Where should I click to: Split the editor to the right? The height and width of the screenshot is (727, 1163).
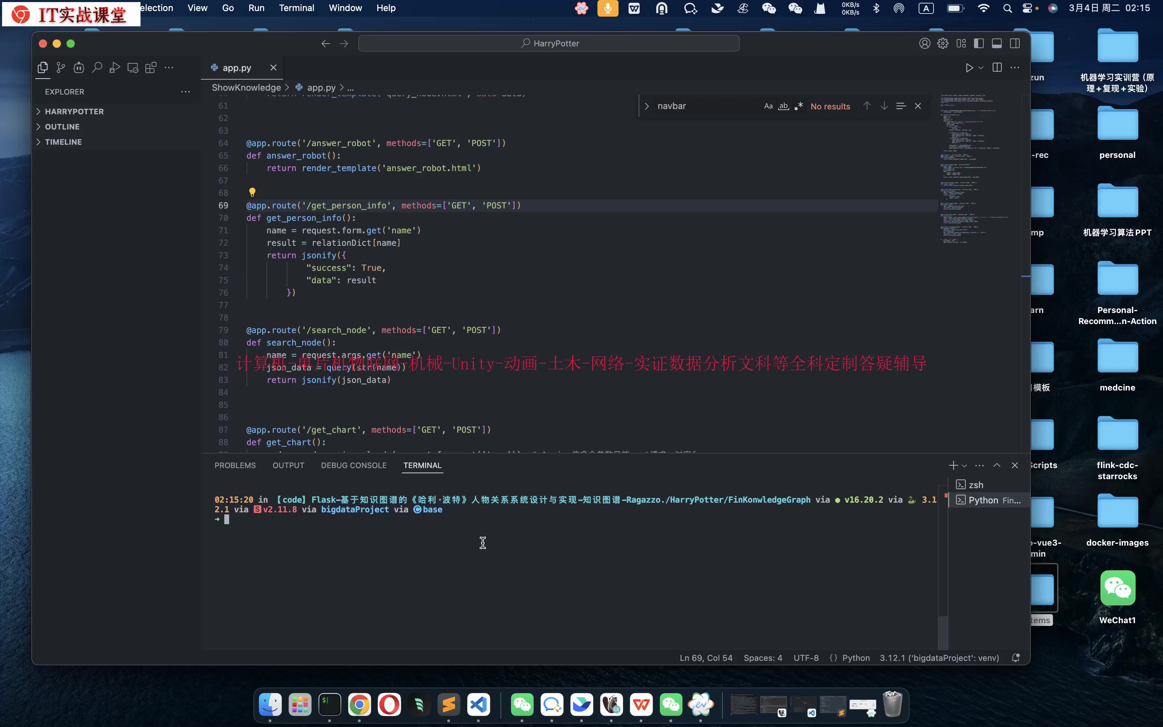pyautogui.click(x=997, y=68)
